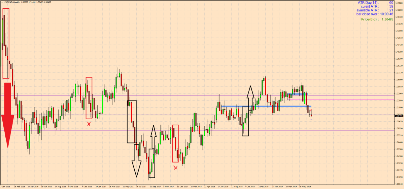Screen dimensions: 404x189
Task: Click the 19 May 2019 date label
Action: click(x=304, y=186)
